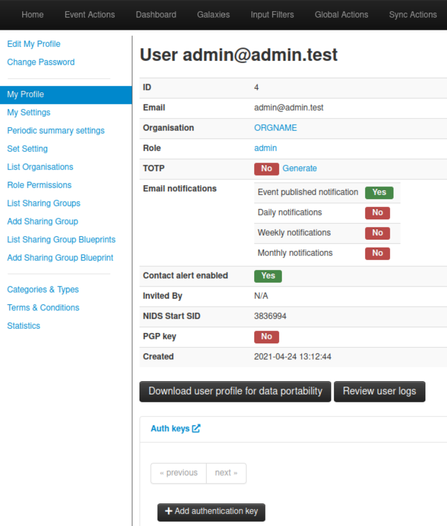This screenshot has width=447, height=526.
Task: Open the ORGNAME organisation link
Action: pyautogui.click(x=275, y=128)
